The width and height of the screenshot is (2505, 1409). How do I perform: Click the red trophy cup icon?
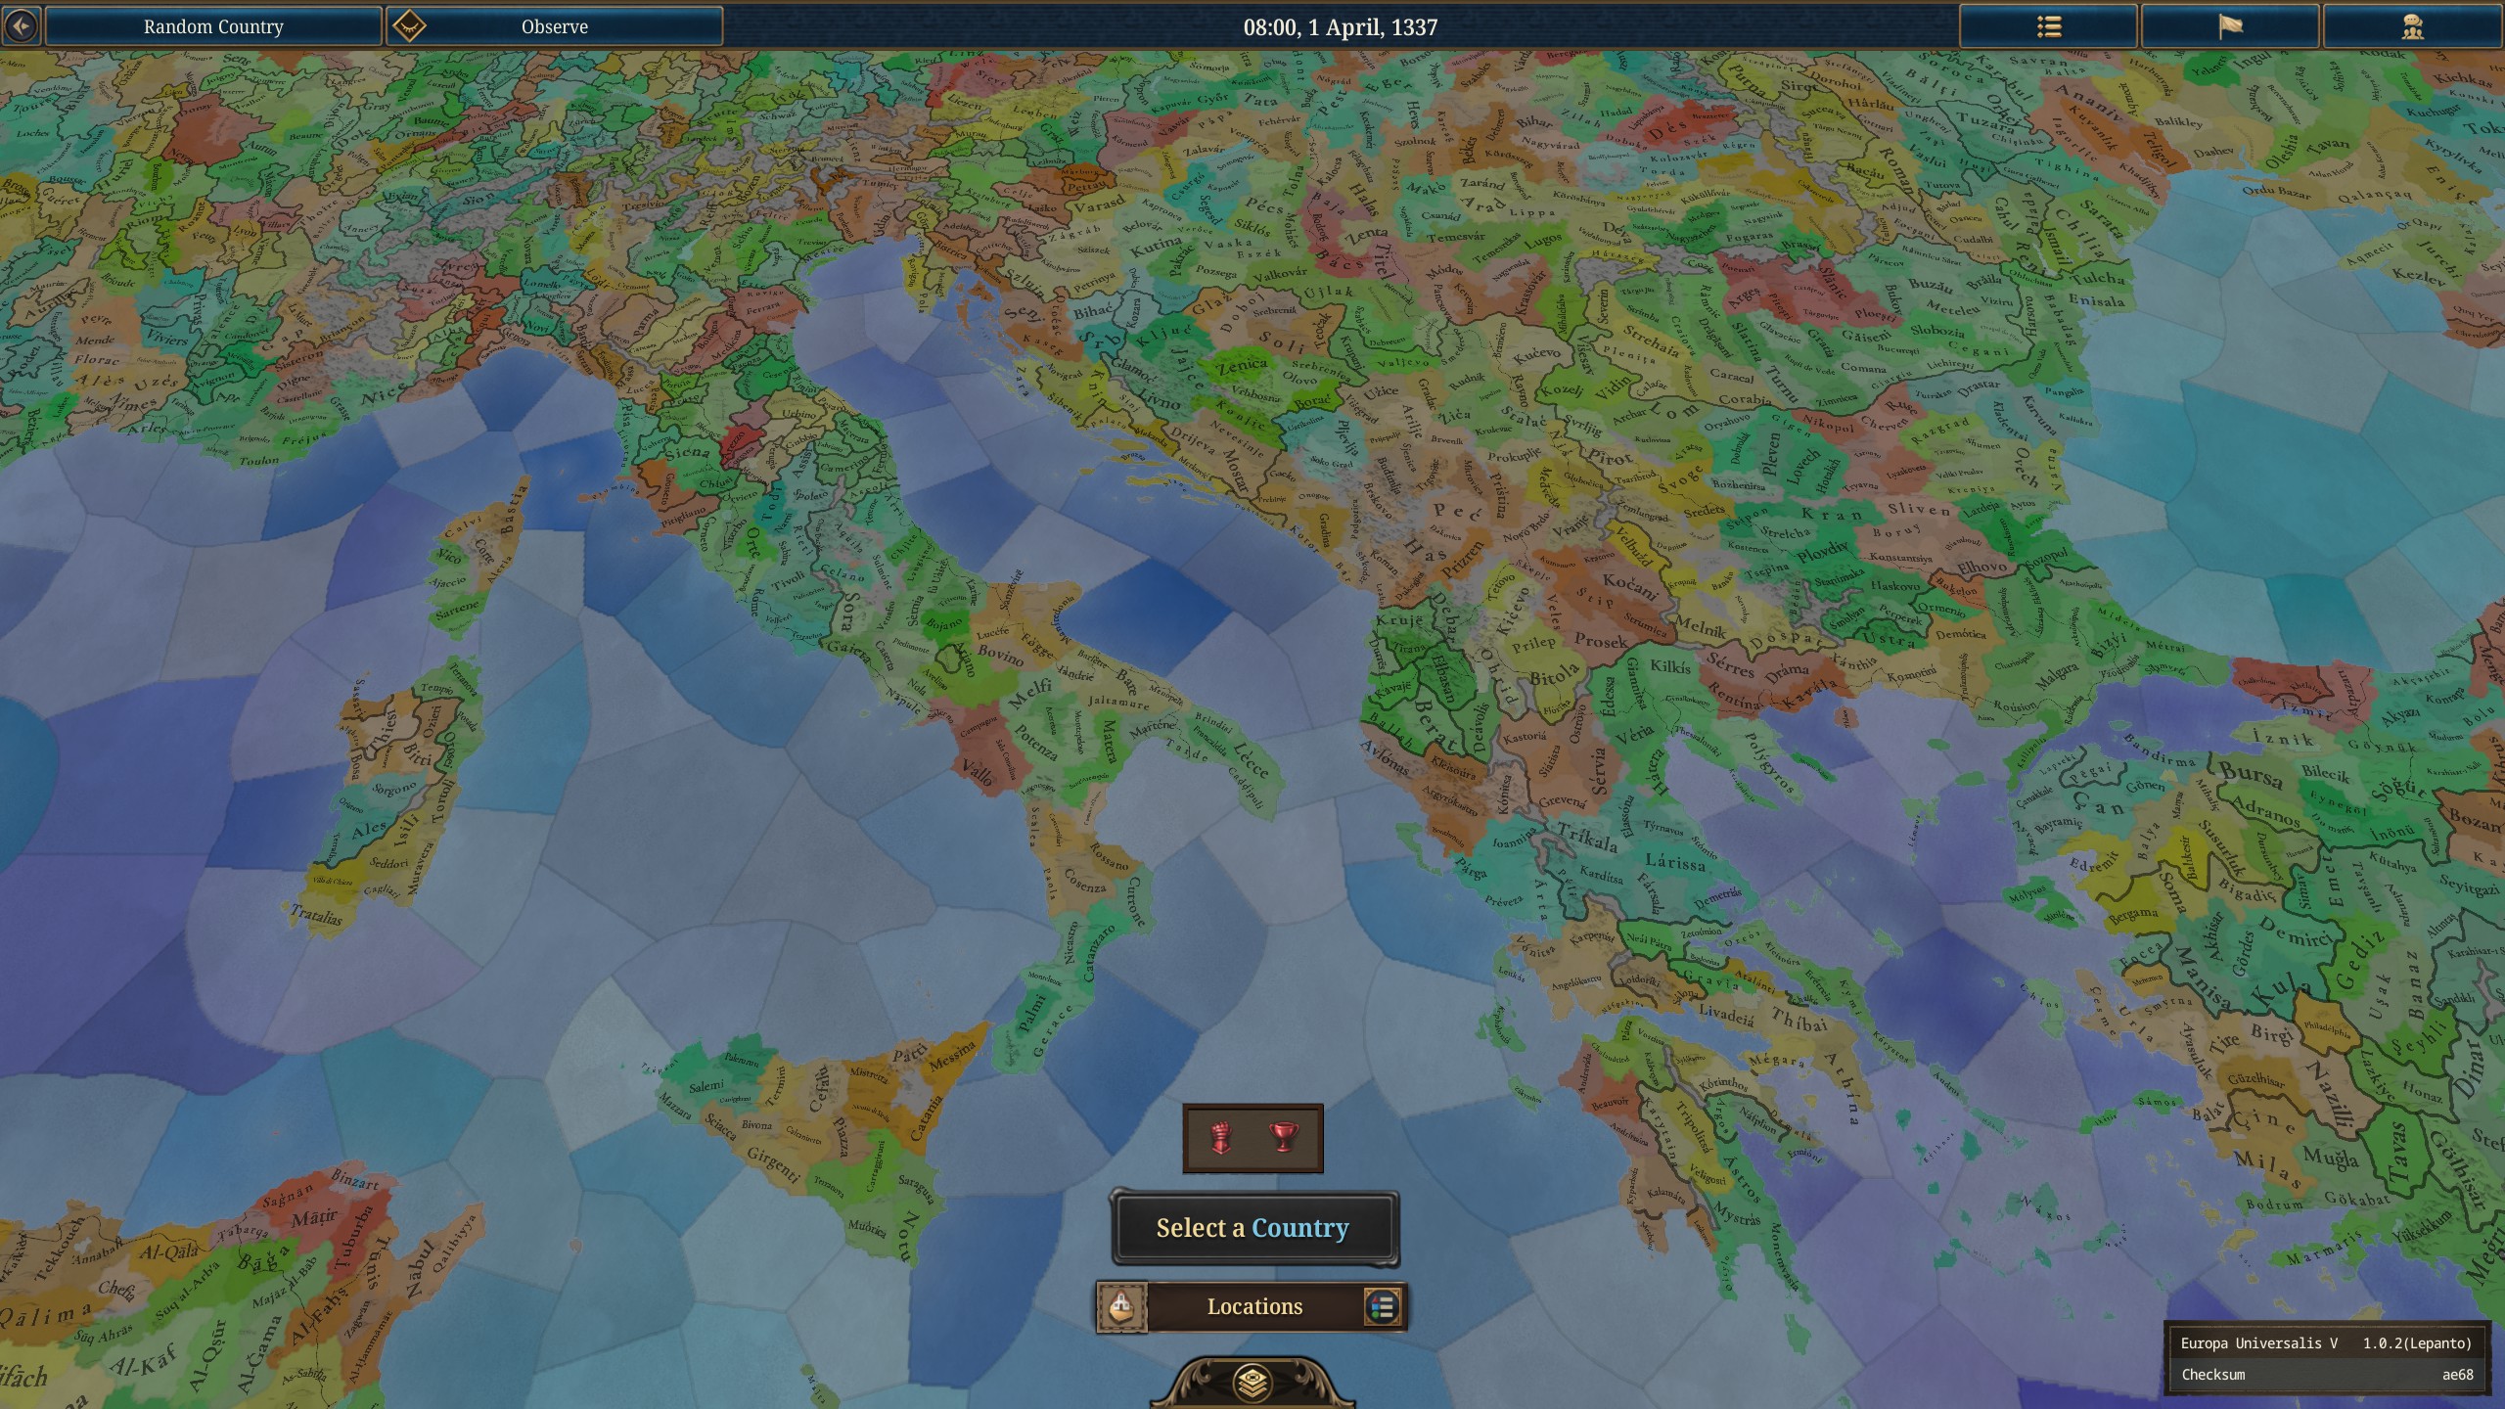point(1282,1138)
